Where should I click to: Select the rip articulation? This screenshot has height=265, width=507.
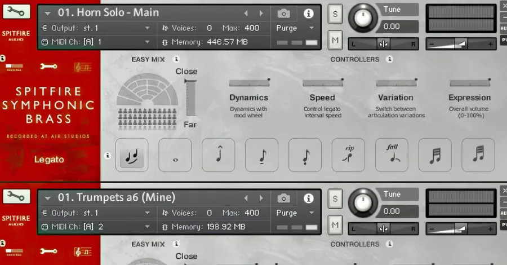coord(348,155)
